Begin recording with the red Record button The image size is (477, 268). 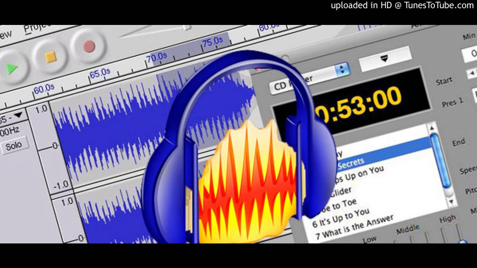coord(89,46)
